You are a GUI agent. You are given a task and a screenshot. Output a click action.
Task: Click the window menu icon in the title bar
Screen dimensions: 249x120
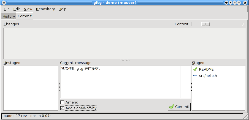point(4,3)
